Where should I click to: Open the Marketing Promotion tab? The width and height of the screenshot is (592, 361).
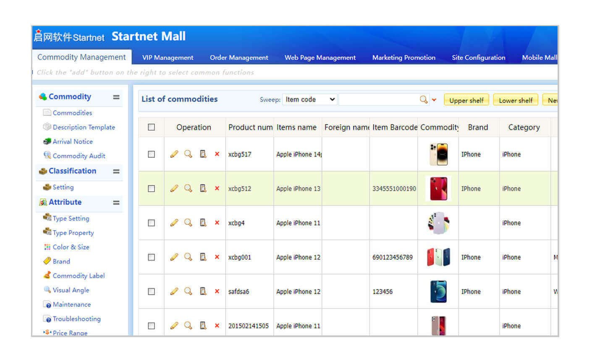pos(403,58)
